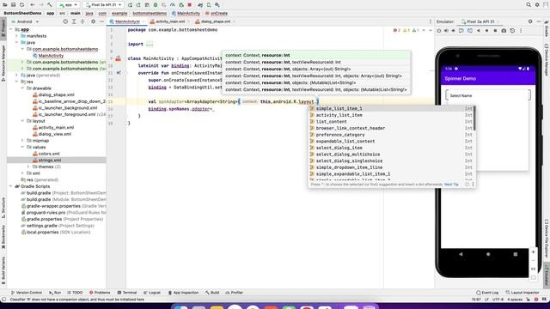Select activity_main.xml in layout folder
The height and width of the screenshot is (309, 550).
point(56,128)
